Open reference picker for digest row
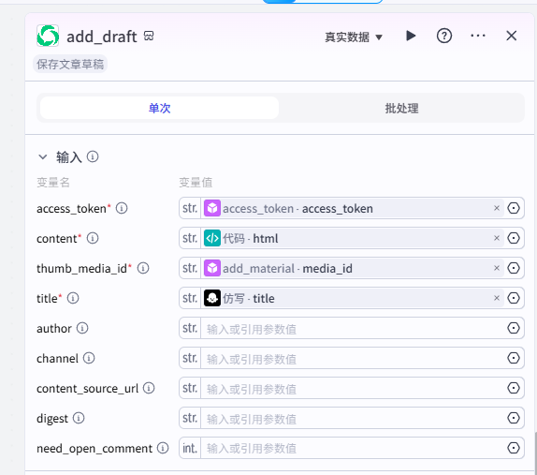 (514, 418)
